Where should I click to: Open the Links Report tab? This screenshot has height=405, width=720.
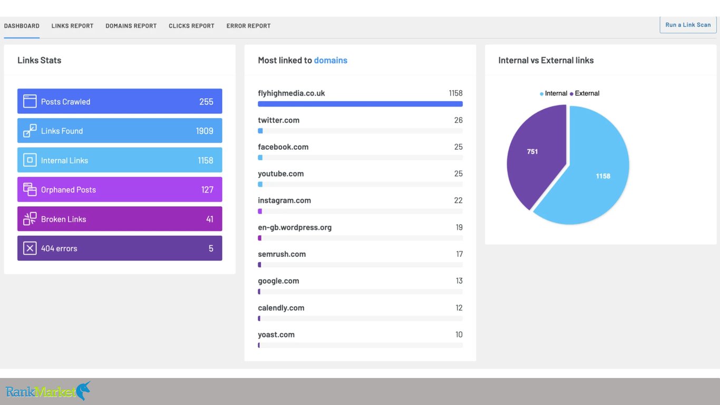coord(72,26)
